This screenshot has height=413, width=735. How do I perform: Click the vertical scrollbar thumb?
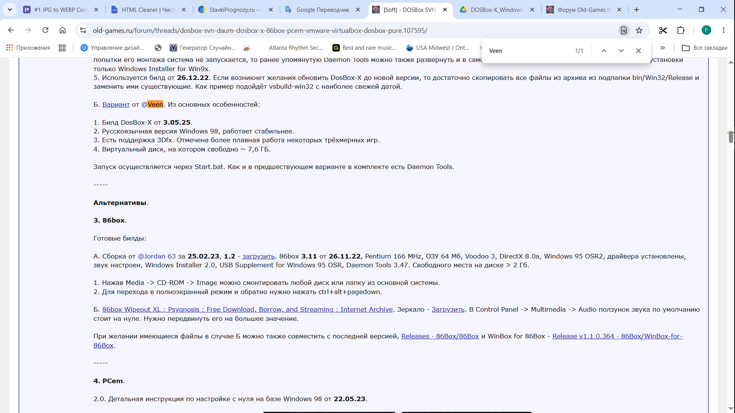click(x=731, y=137)
